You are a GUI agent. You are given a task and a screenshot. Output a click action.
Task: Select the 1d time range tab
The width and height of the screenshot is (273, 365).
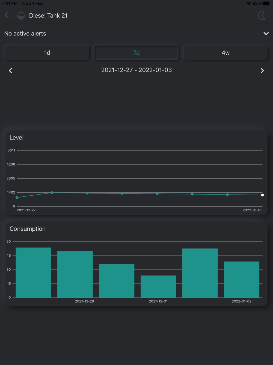[x=47, y=53]
